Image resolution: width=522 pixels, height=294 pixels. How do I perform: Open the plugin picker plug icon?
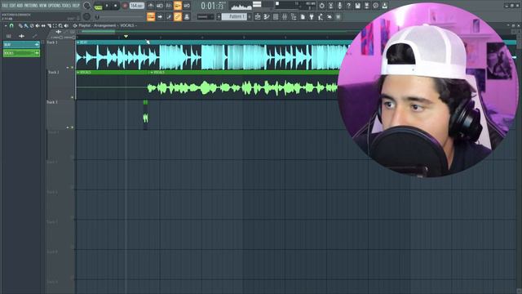click(x=312, y=16)
